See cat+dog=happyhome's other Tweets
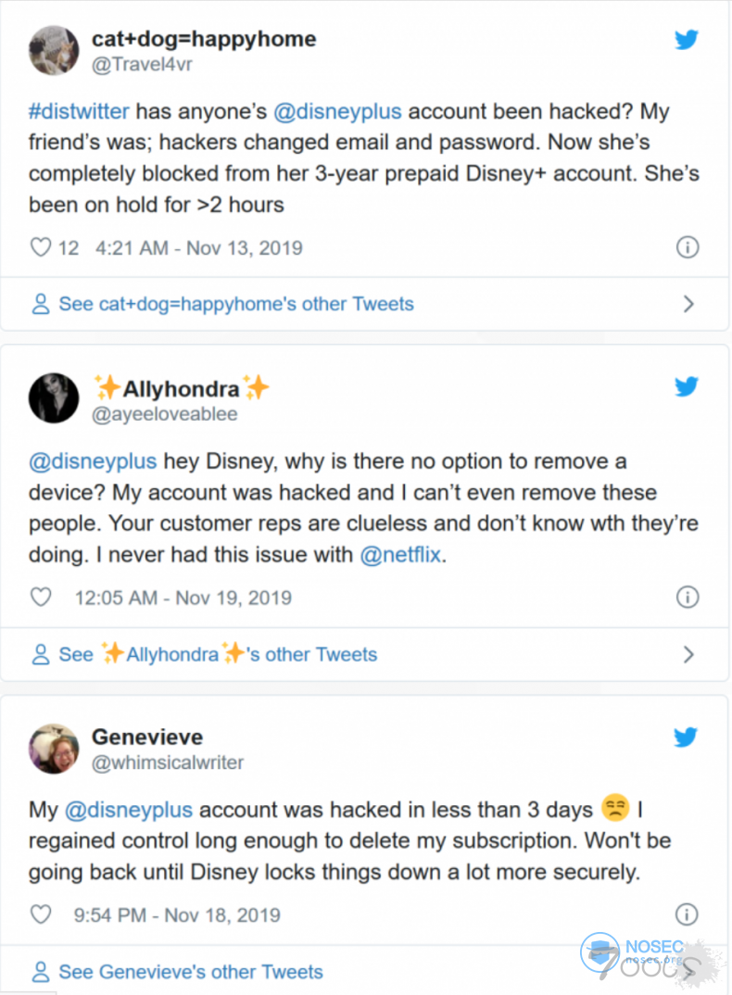Screen dimensions: 732x995 point(235,304)
